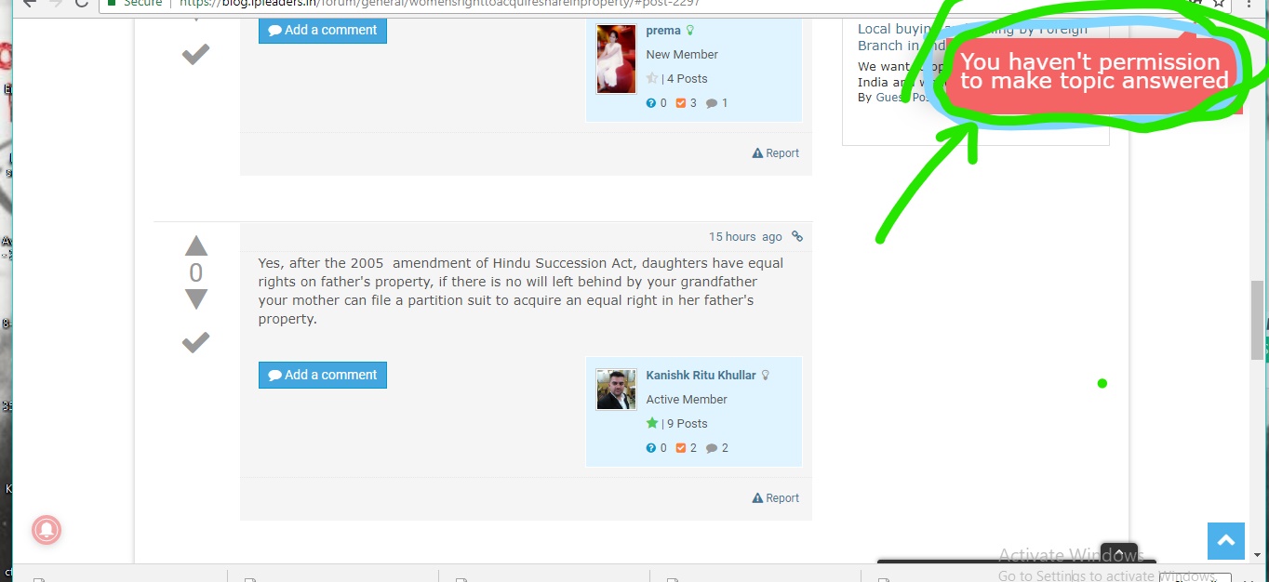Viewport: 1269px width, 582px height.
Task: Report prema's post
Action: tap(776, 153)
